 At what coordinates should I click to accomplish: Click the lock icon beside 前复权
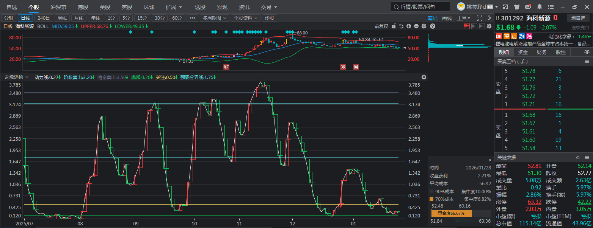click(x=394, y=26)
